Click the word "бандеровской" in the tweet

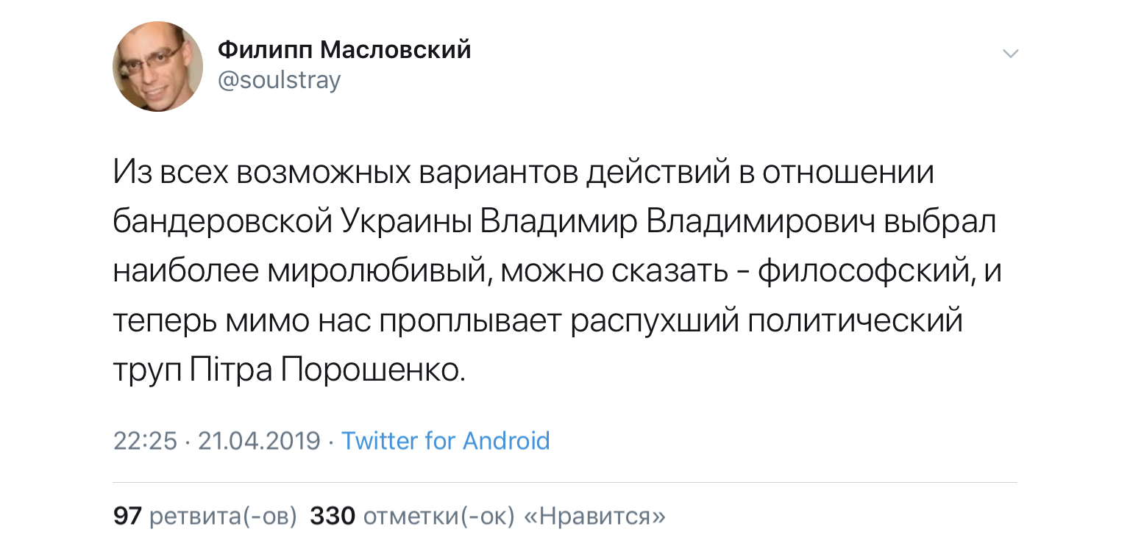(223, 221)
